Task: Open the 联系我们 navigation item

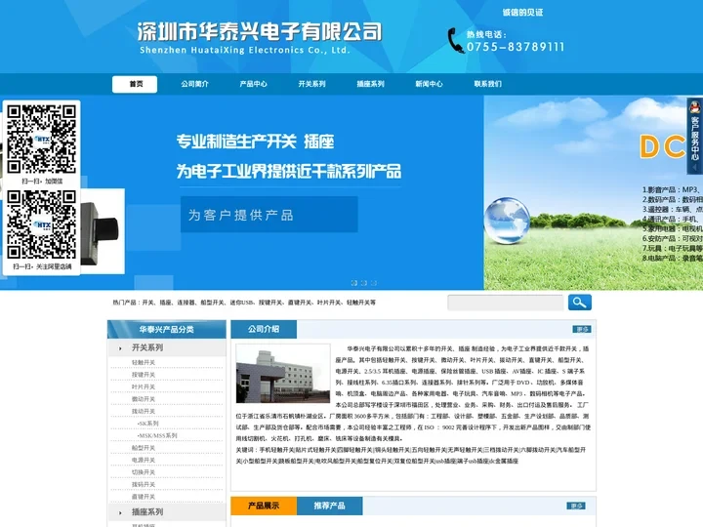Action: [488, 84]
